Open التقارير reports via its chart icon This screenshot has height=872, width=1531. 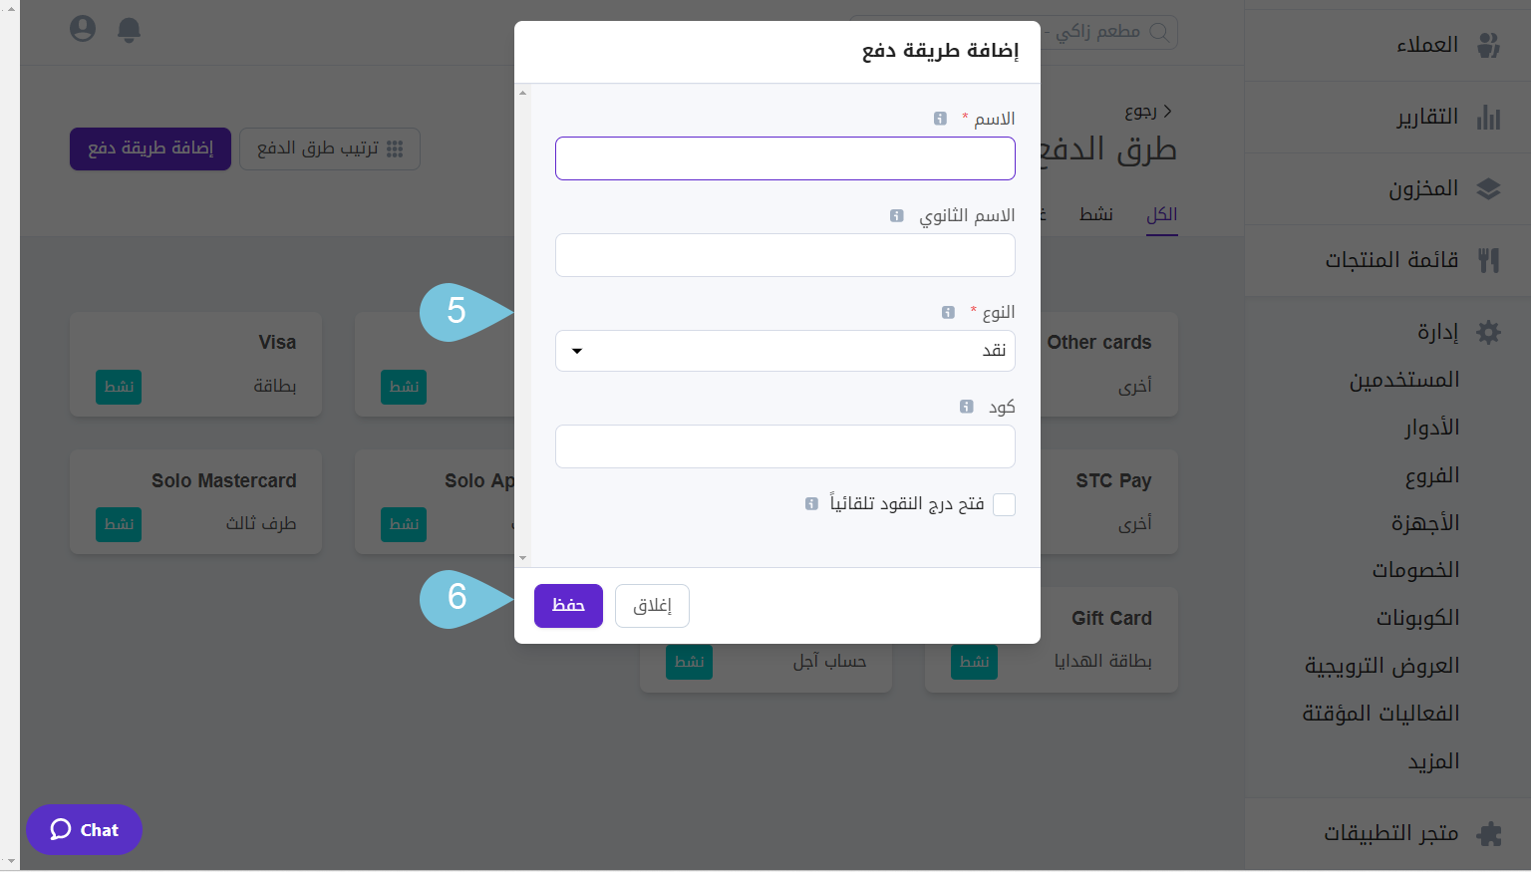coord(1489,117)
